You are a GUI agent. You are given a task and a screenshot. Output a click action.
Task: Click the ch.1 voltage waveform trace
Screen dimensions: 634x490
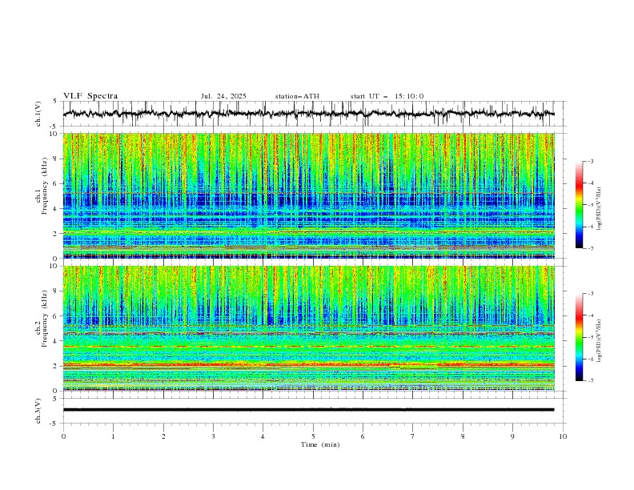(308, 114)
